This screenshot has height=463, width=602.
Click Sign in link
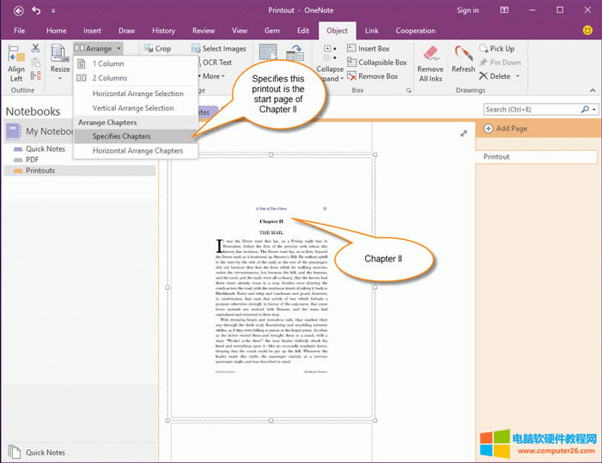click(468, 10)
